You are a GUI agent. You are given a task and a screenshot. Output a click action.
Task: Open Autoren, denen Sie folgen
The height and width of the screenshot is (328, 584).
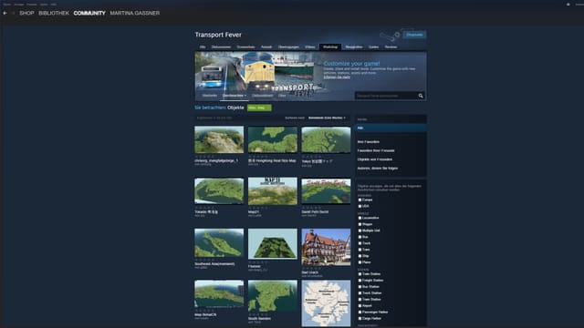tap(377, 168)
